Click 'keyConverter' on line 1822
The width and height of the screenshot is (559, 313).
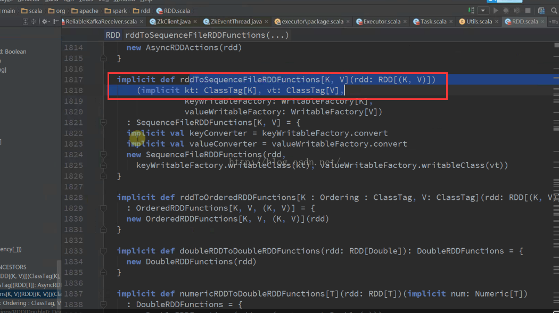(218, 133)
